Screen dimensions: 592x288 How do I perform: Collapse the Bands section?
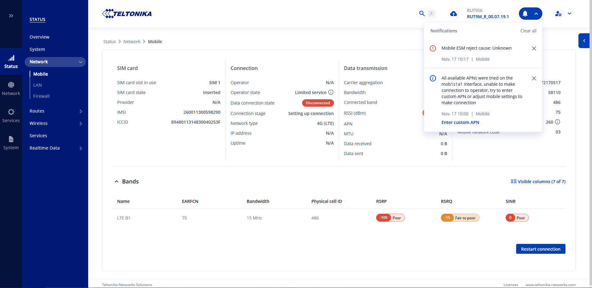point(117,182)
